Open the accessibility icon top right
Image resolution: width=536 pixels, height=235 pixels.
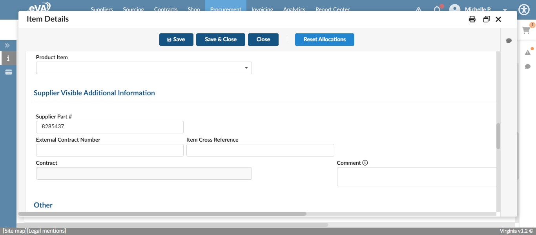524,9
